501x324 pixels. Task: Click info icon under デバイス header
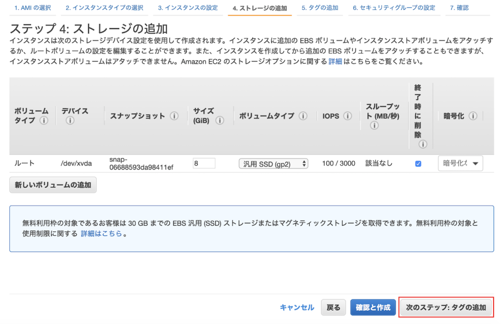(x=70, y=121)
